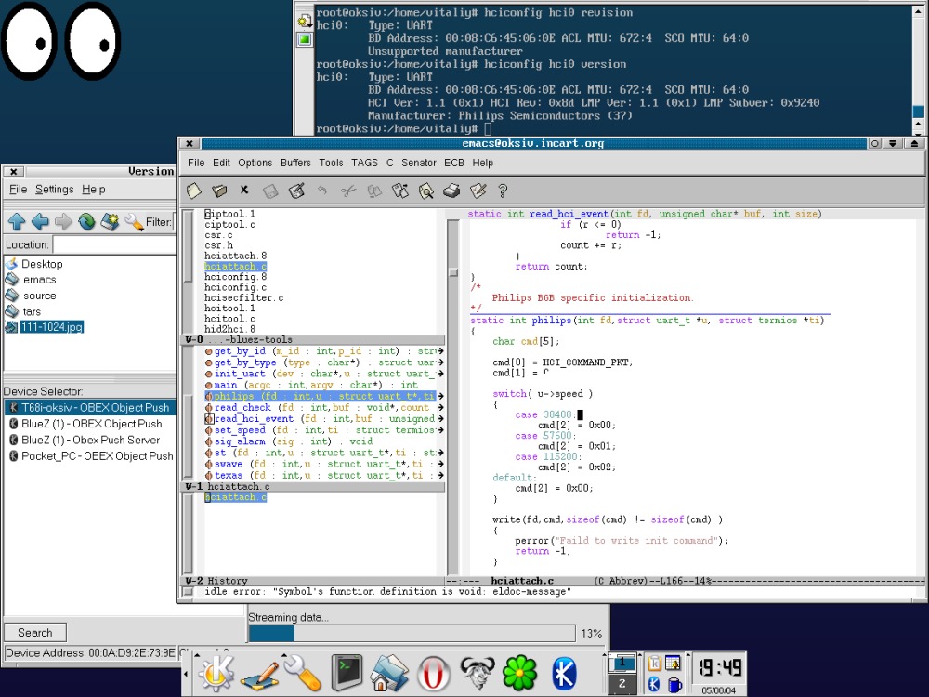This screenshot has width=929, height=697.
Task: Click the Streaming data progress bar
Action: point(412,633)
